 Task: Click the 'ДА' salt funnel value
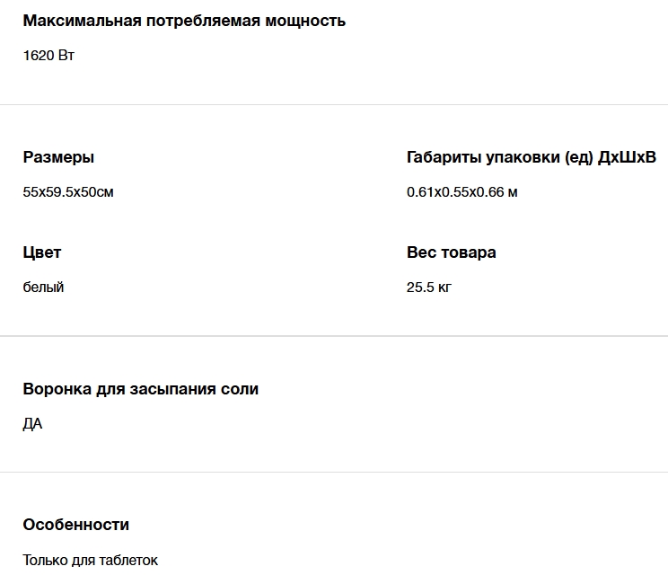click(x=32, y=423)
